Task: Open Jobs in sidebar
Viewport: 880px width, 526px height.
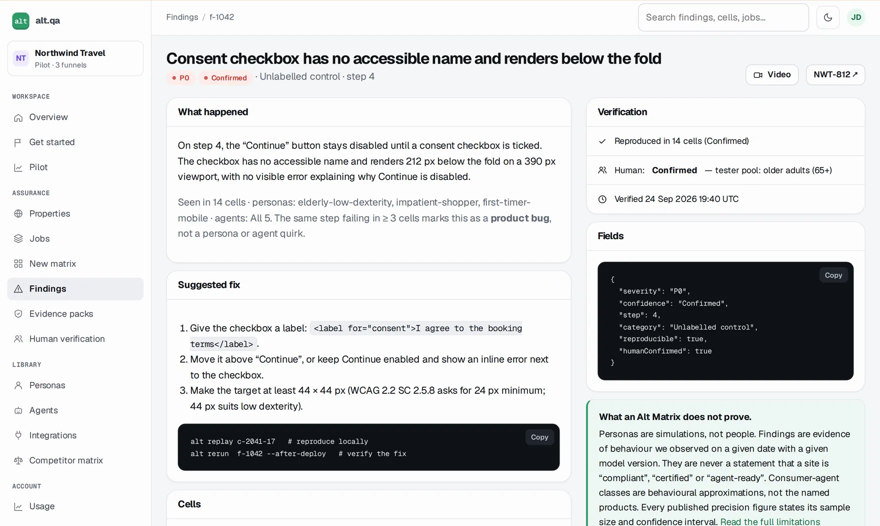Action: (75, 238)
